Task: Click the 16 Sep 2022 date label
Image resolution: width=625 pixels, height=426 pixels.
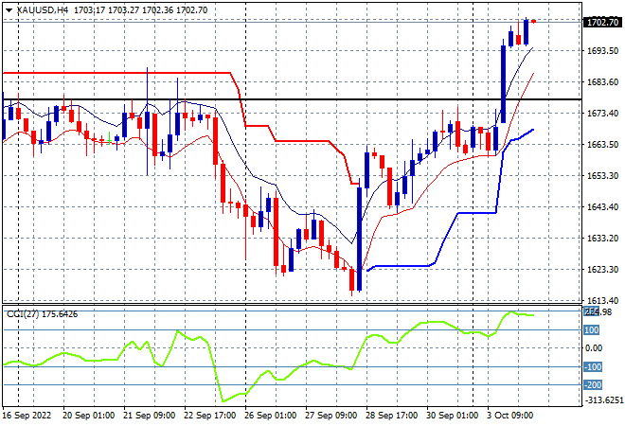Action: [27, 416]
